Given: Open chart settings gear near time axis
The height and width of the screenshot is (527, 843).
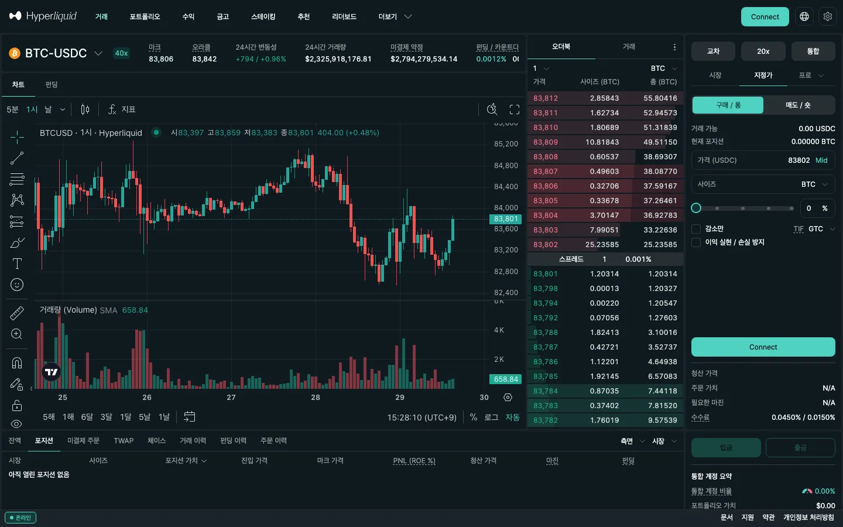Looking at the screenshot, I should click(508, 397).
